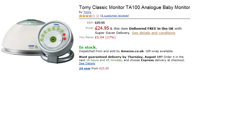Click the See Details delivery link
Screen dimensions: 251x128
(x=87, y=63)
